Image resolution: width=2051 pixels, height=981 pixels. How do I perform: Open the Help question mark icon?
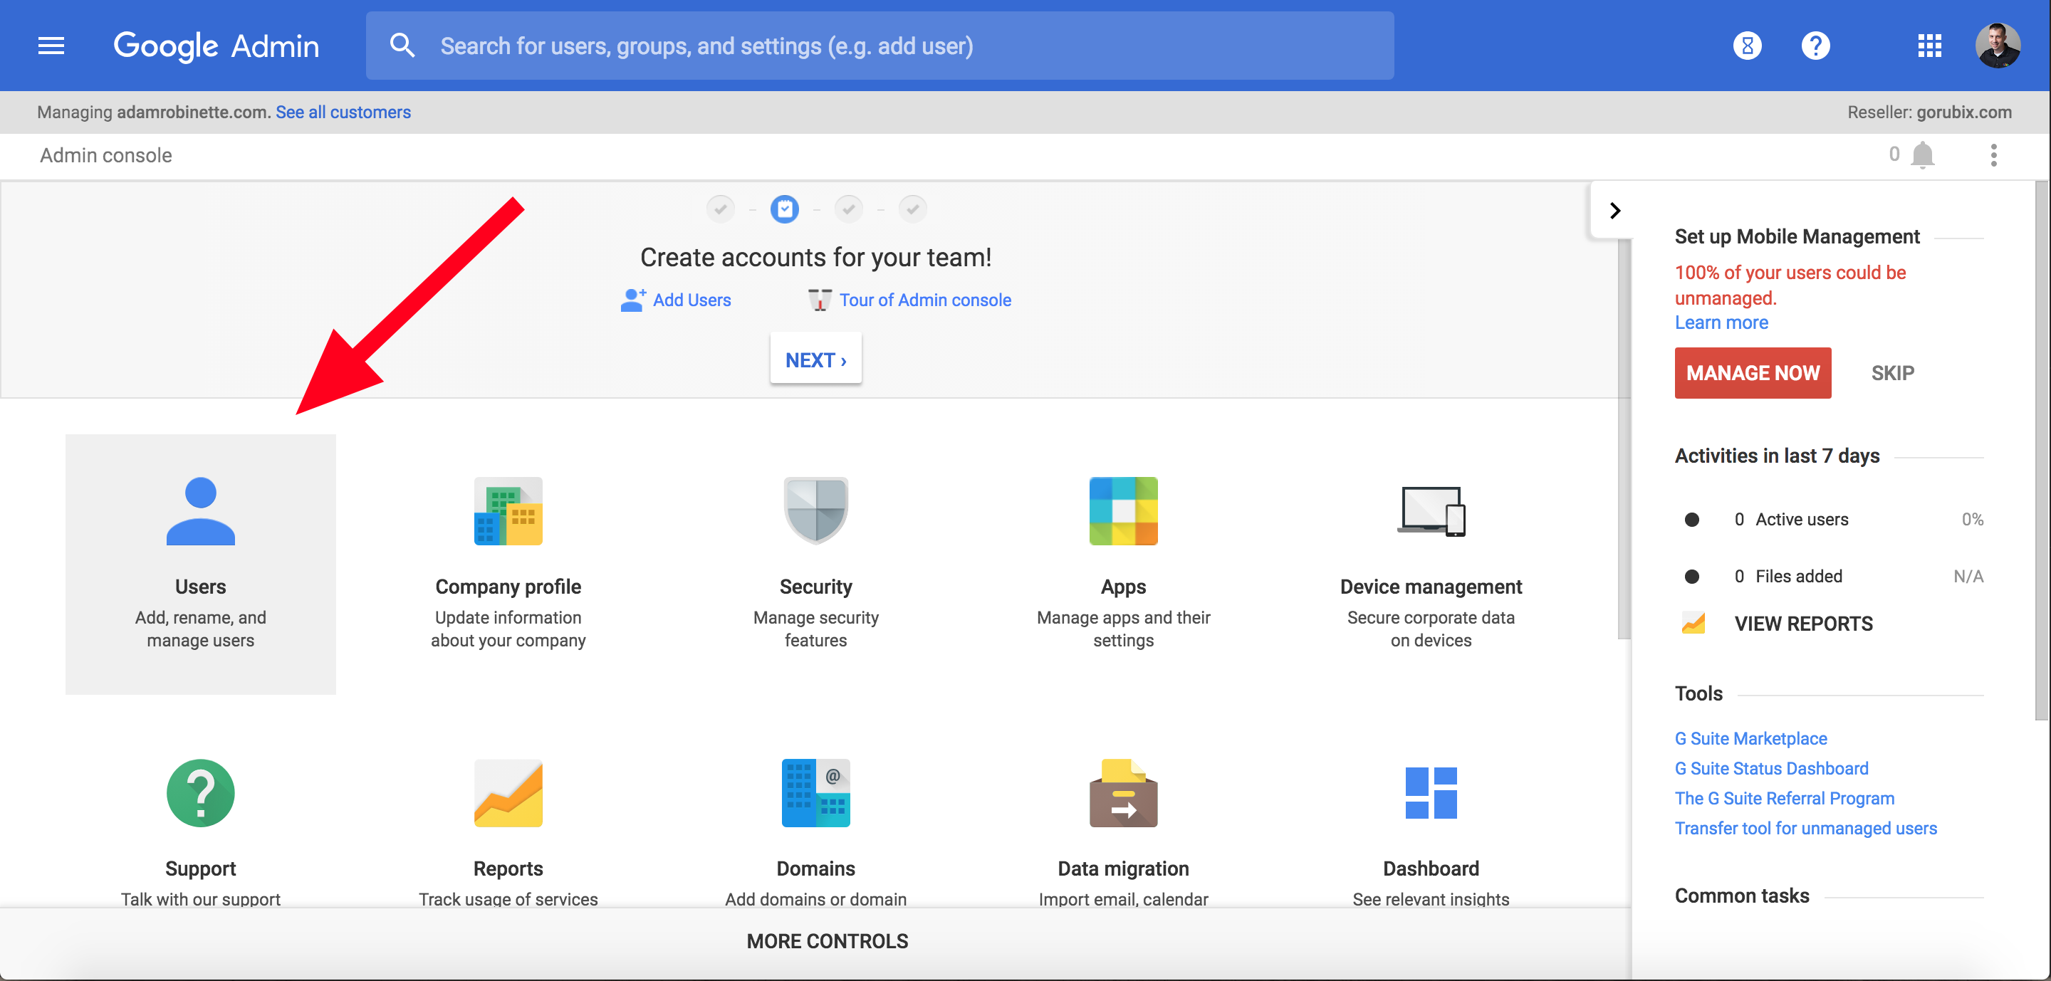pyautogui.click(x=1815, y=46)
